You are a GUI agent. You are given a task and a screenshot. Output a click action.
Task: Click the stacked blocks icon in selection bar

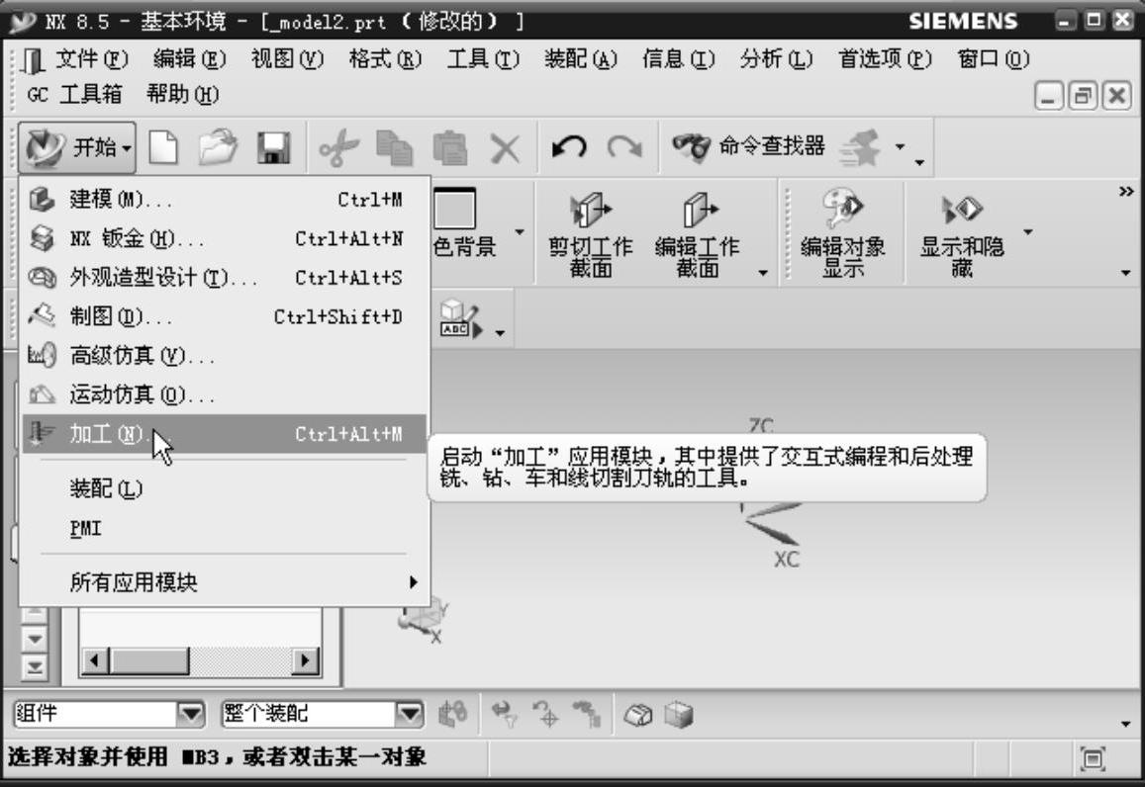[x=587, y=713]
